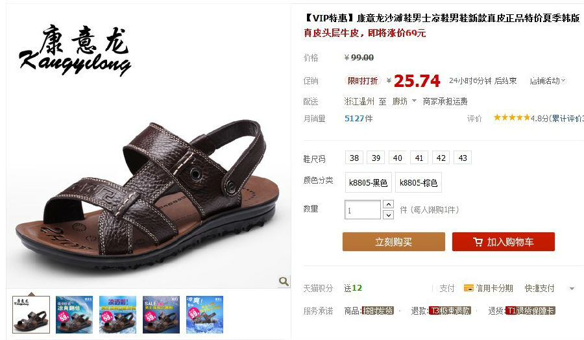Select shoe size 38
584x340 pixels.
point(354,158)
